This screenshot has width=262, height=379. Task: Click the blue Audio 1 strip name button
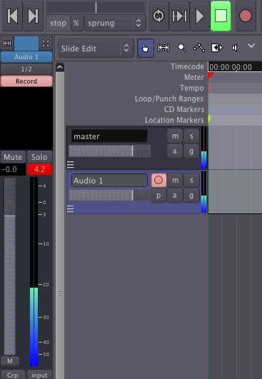26,57
